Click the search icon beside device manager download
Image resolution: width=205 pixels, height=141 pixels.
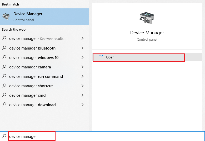pos(4,104)
